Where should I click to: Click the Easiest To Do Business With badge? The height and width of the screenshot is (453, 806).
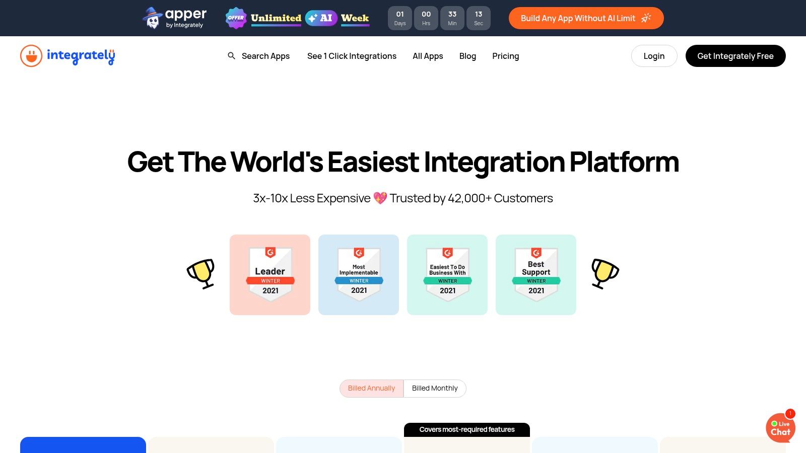[447, 274]
